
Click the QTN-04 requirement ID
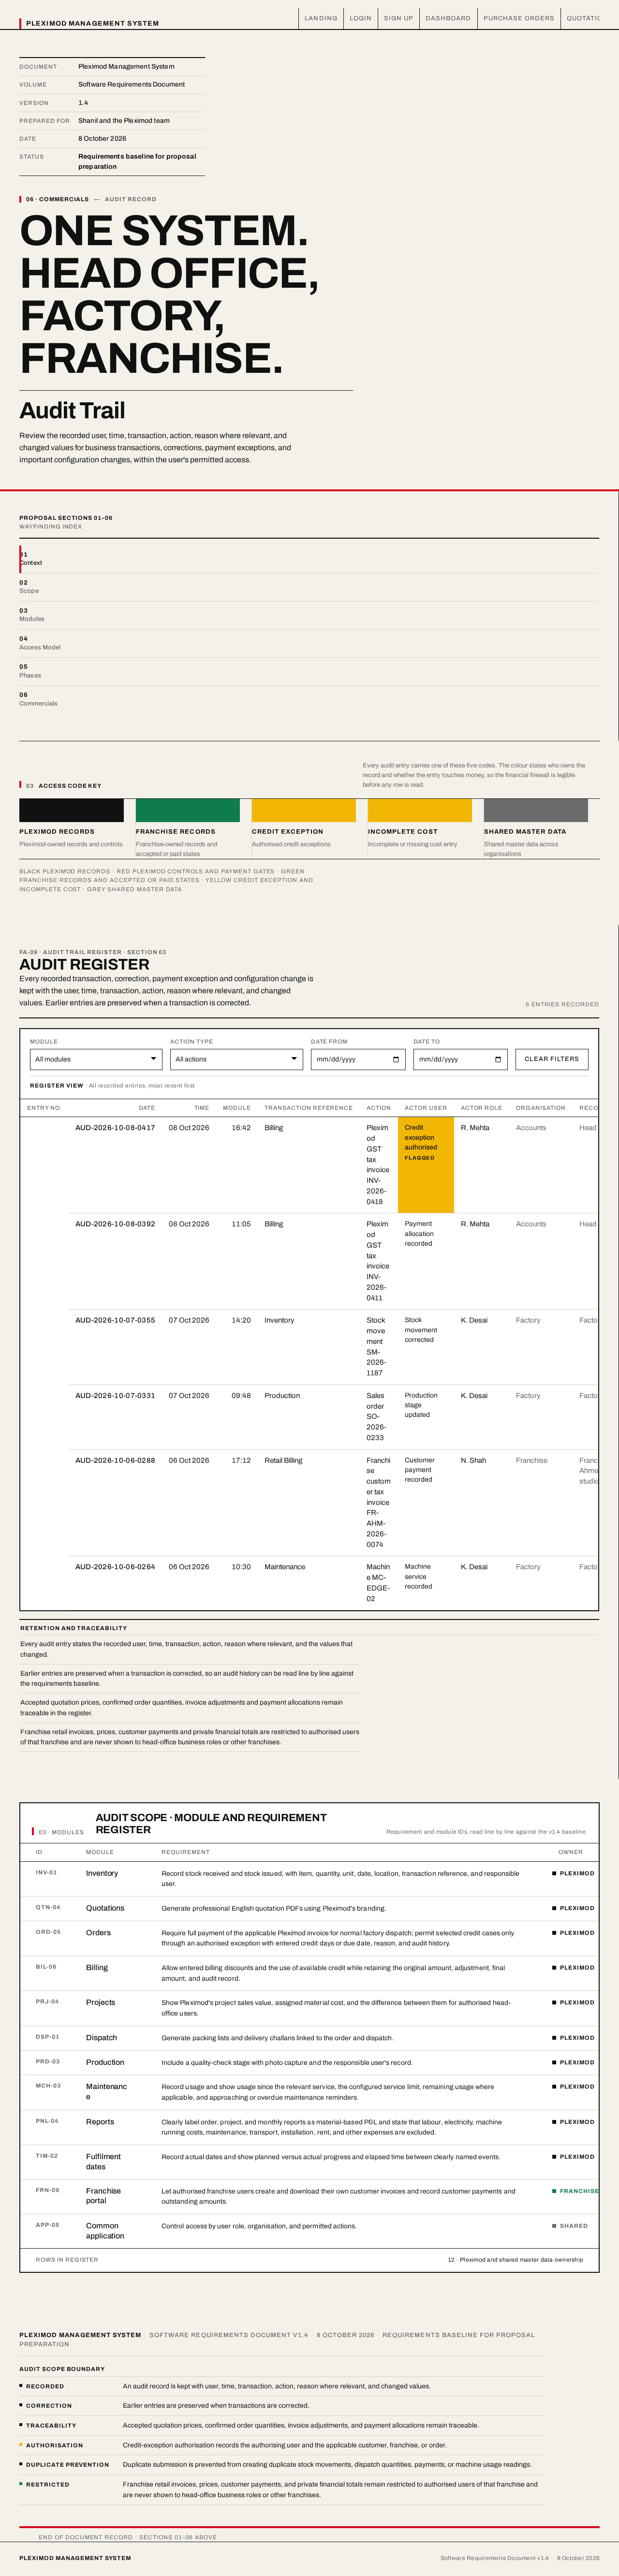click(48, 1907)
